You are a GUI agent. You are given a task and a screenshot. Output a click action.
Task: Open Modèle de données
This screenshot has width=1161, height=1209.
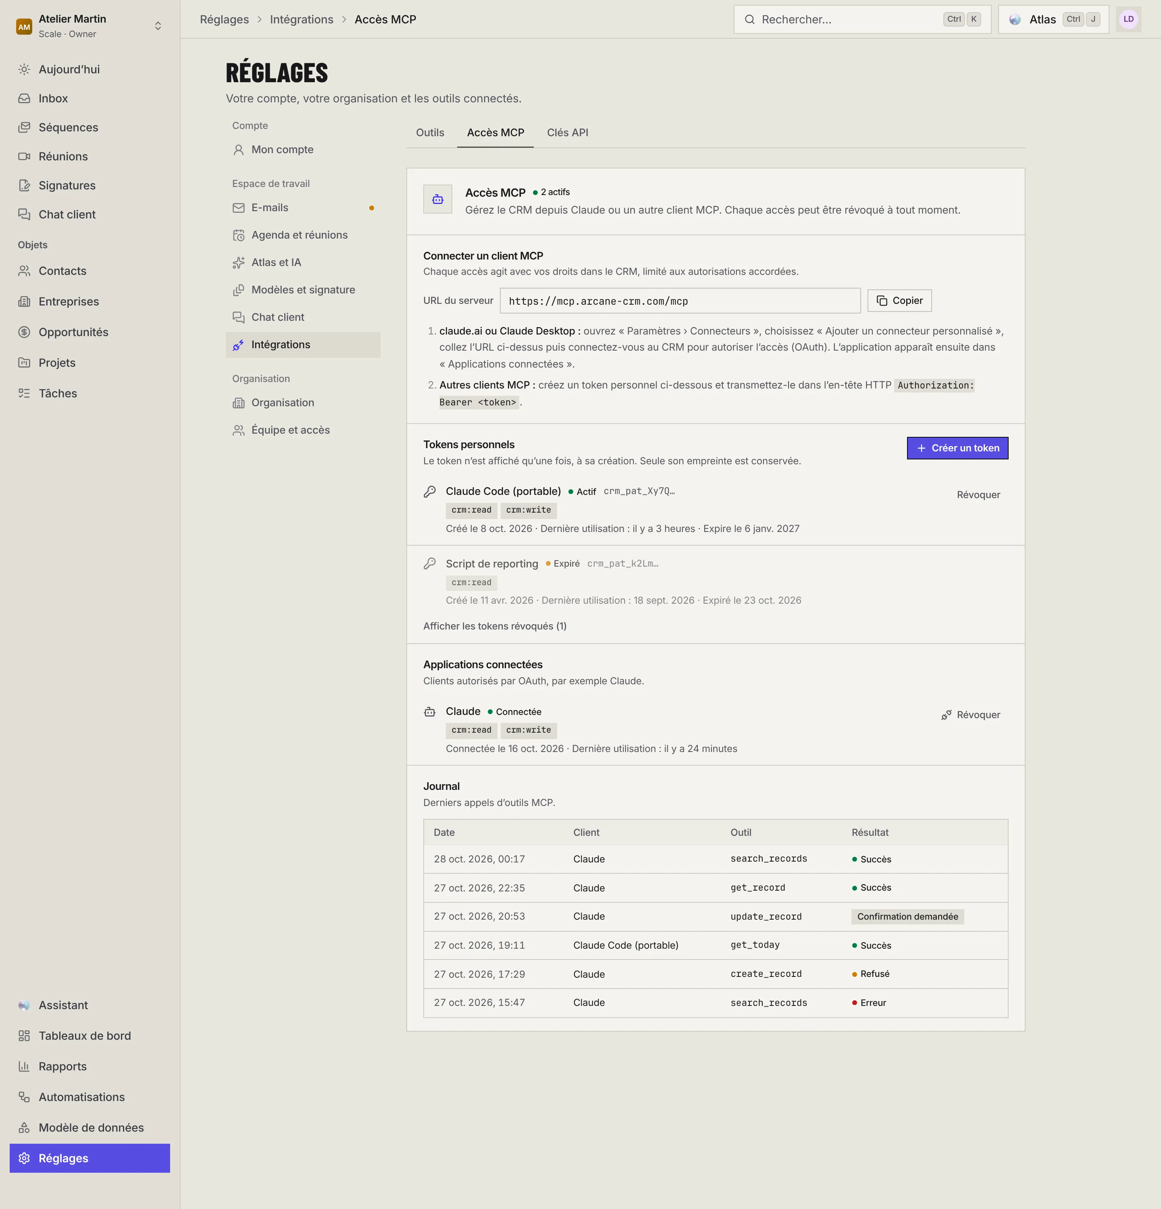tap(89, 1128)
